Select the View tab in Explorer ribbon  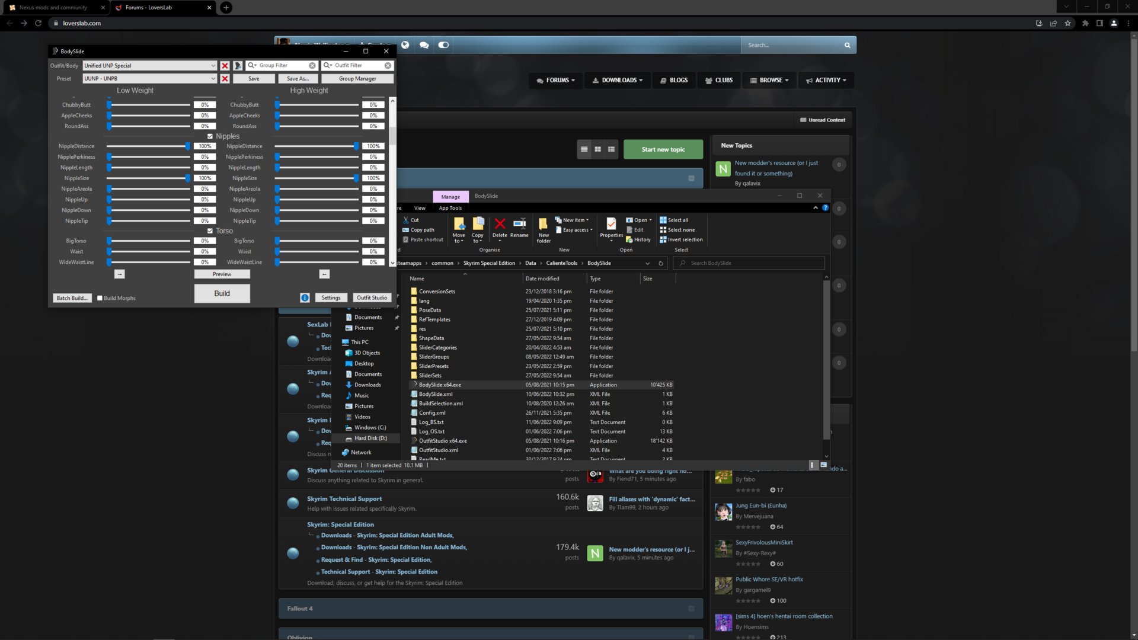(x=420, y=208)
